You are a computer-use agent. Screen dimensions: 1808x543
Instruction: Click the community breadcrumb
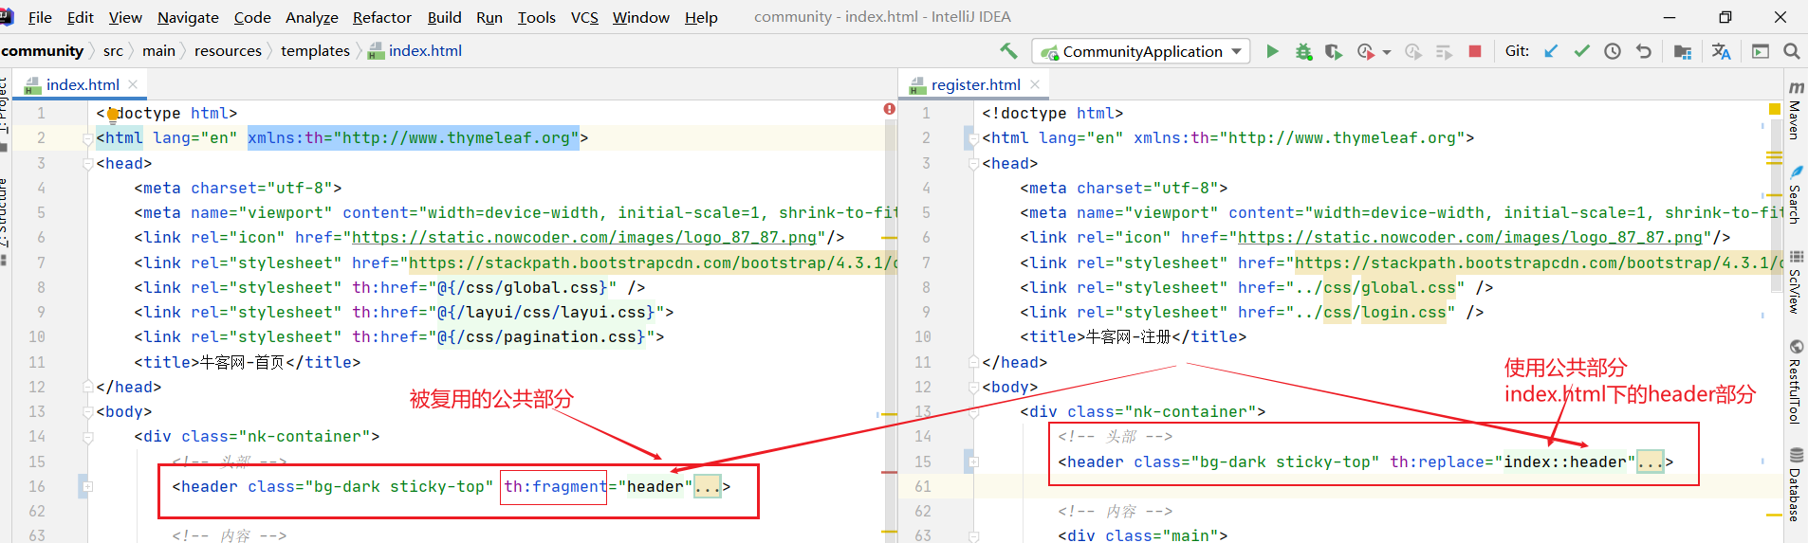coord(43,51)
